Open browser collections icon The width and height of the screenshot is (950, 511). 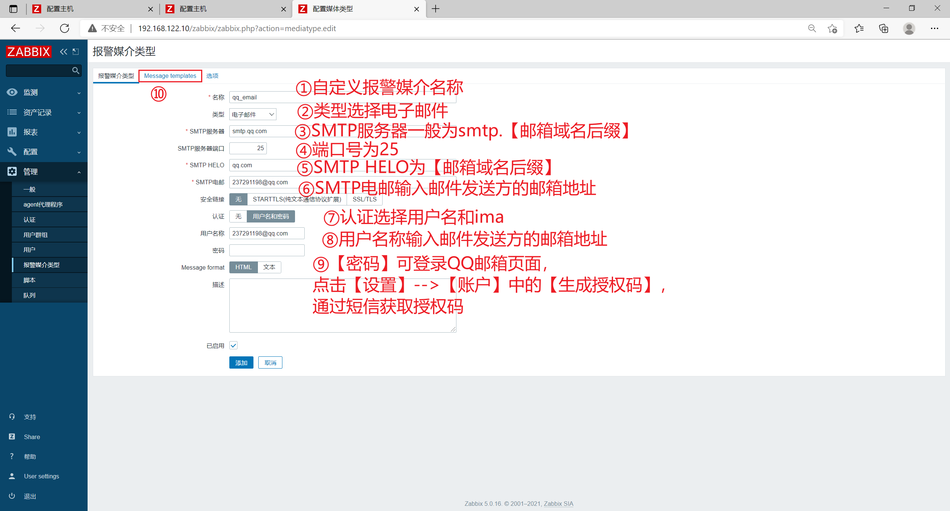[x=884, y=29]
